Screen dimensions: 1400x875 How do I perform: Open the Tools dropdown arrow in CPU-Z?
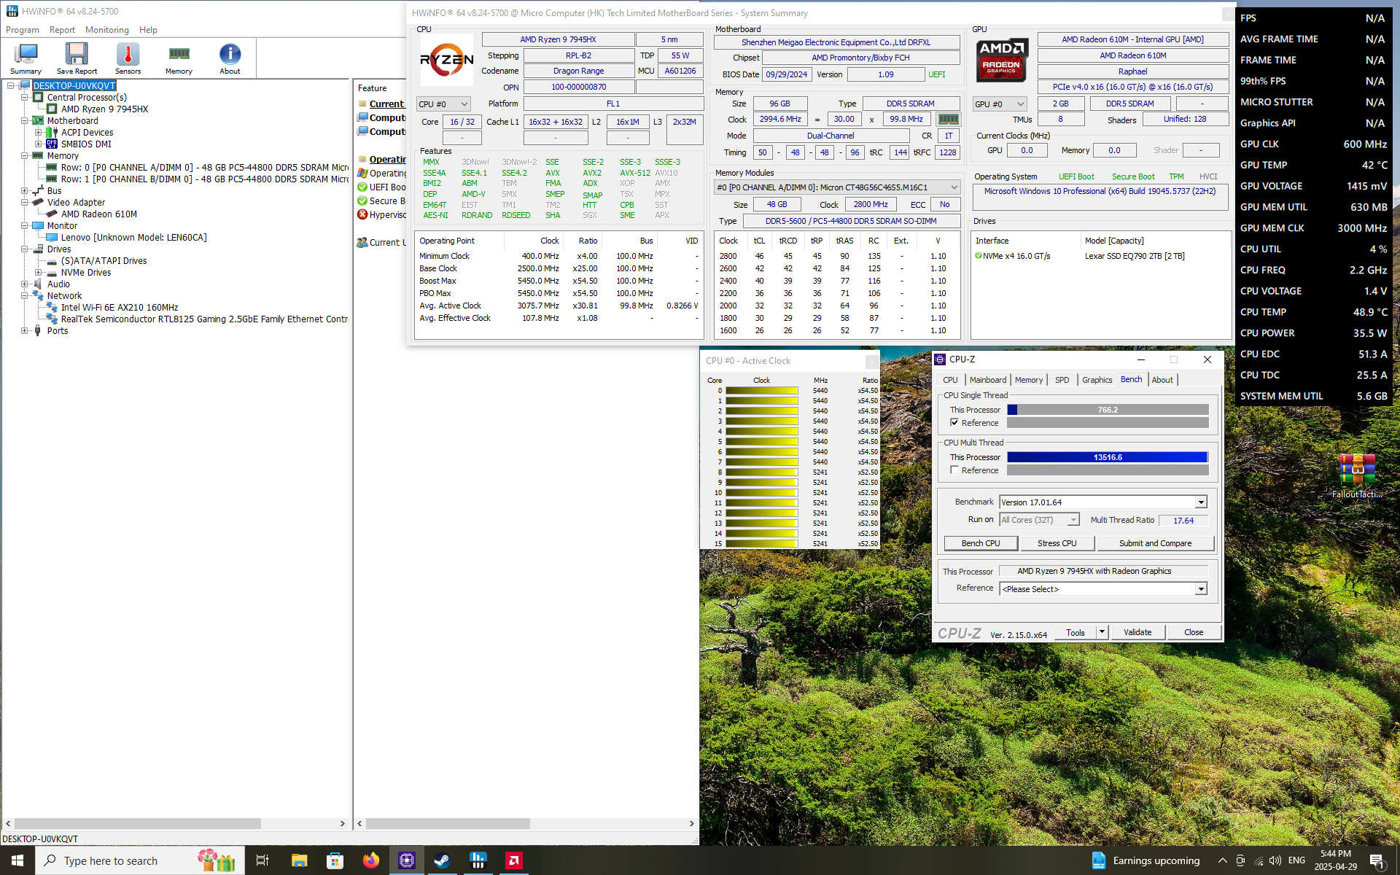pos(1102,632)
